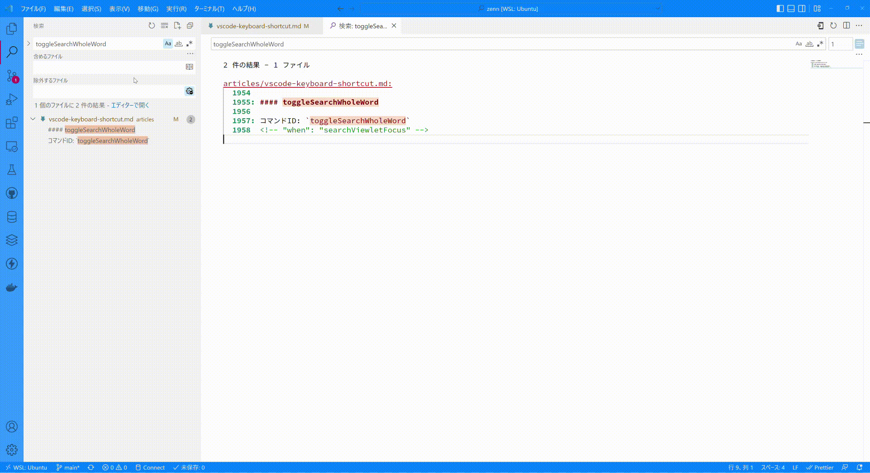The image size is (870, 473).
Task: Click Prettier in status bar
Action: [820, 468]
